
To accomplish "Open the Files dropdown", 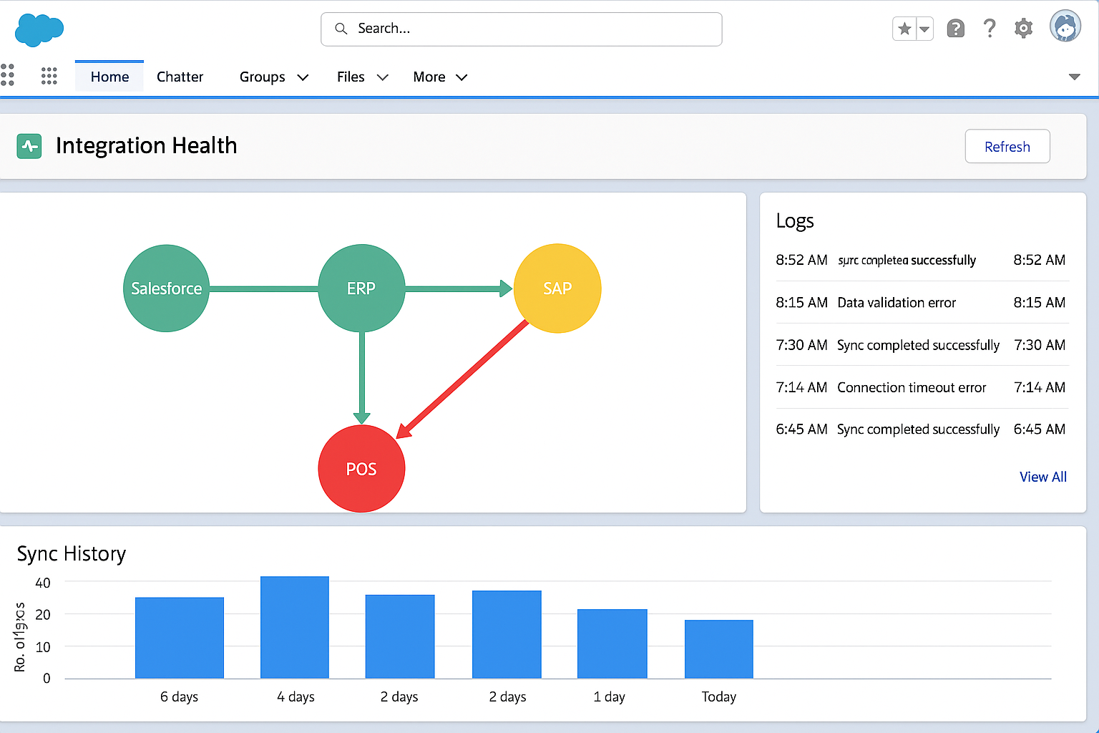I will click(361, 77).
